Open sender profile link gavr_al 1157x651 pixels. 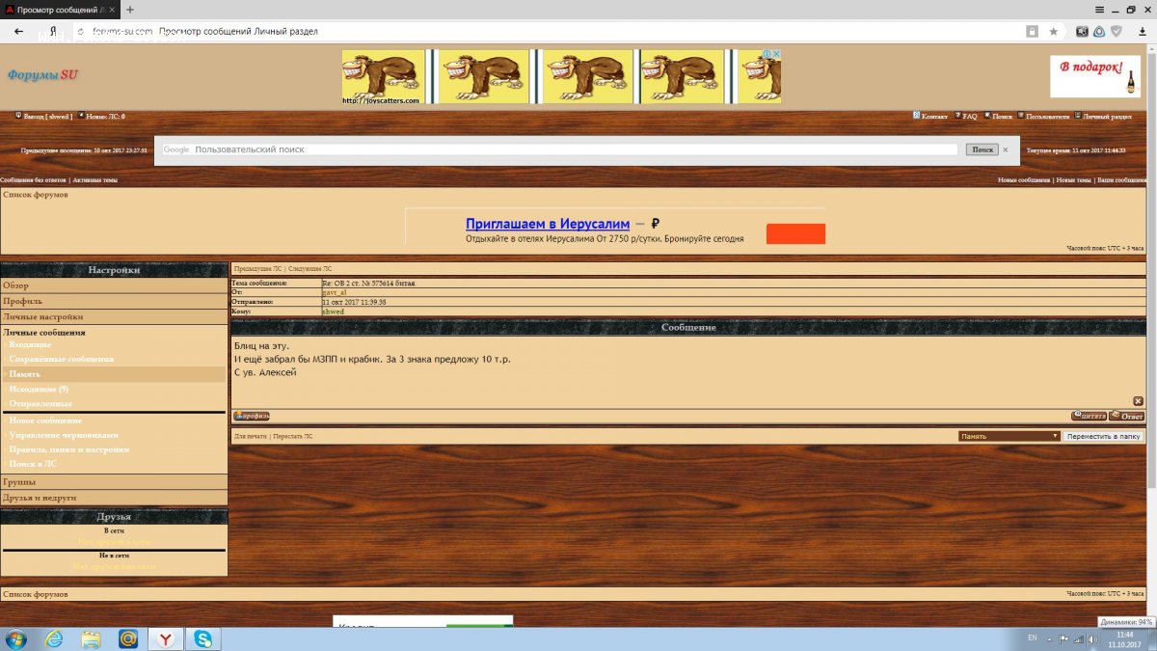click(x=334, y=292)
